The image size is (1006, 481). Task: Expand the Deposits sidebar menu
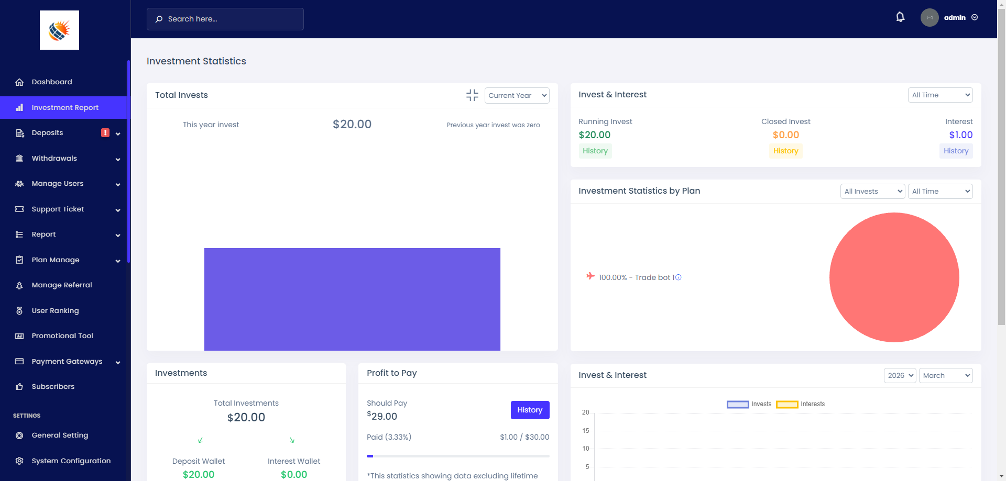point(68,133)
